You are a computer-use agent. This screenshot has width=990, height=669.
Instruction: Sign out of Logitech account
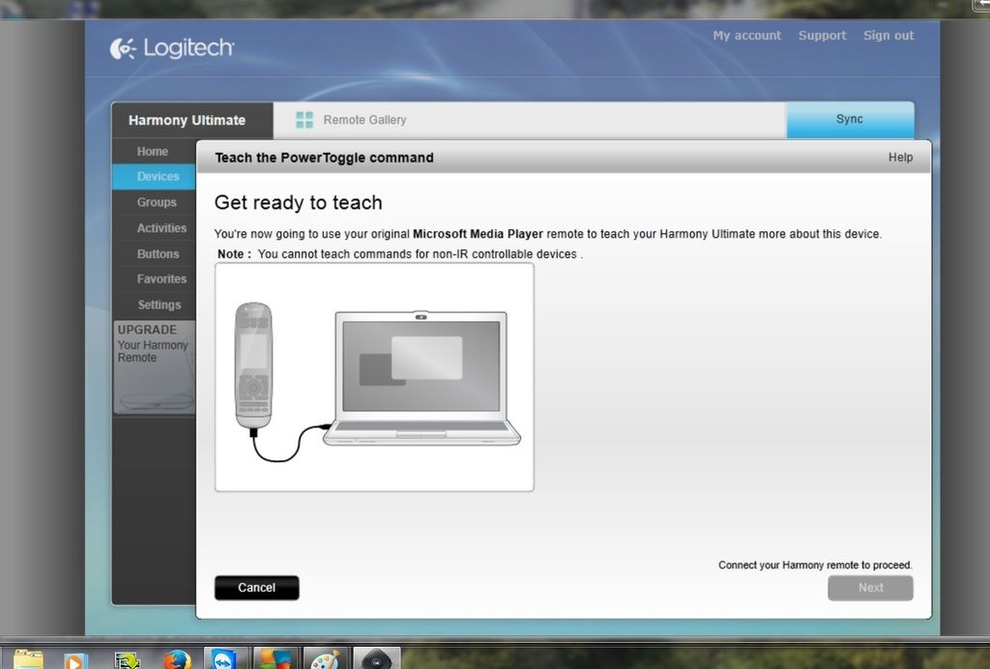(x=888, y=36)
